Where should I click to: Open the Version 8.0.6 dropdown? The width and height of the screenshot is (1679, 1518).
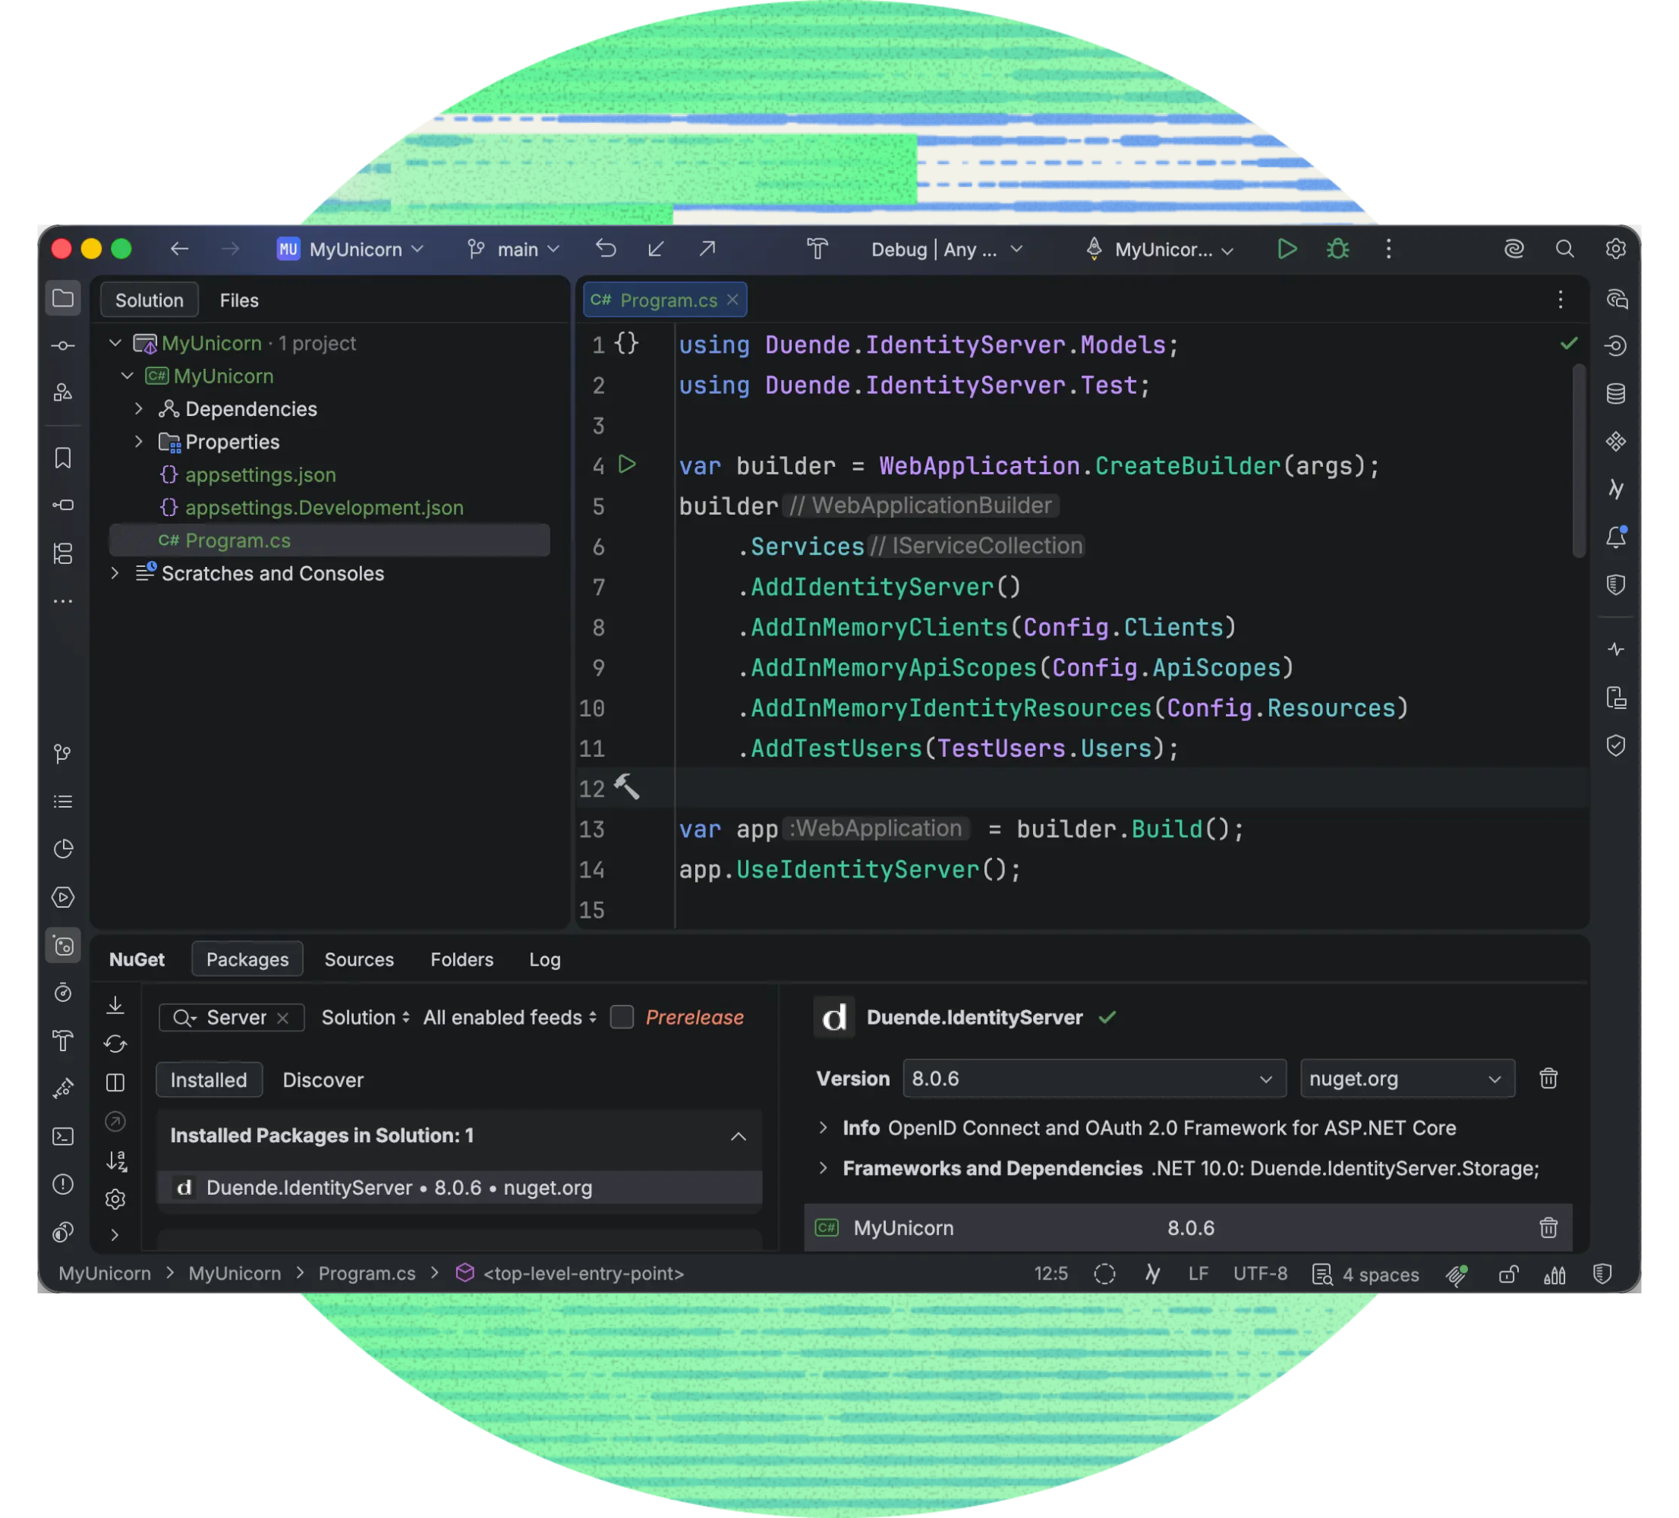1095,1079
